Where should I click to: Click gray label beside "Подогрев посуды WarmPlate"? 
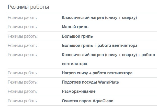pyautogui.click(x=23, y=82)
